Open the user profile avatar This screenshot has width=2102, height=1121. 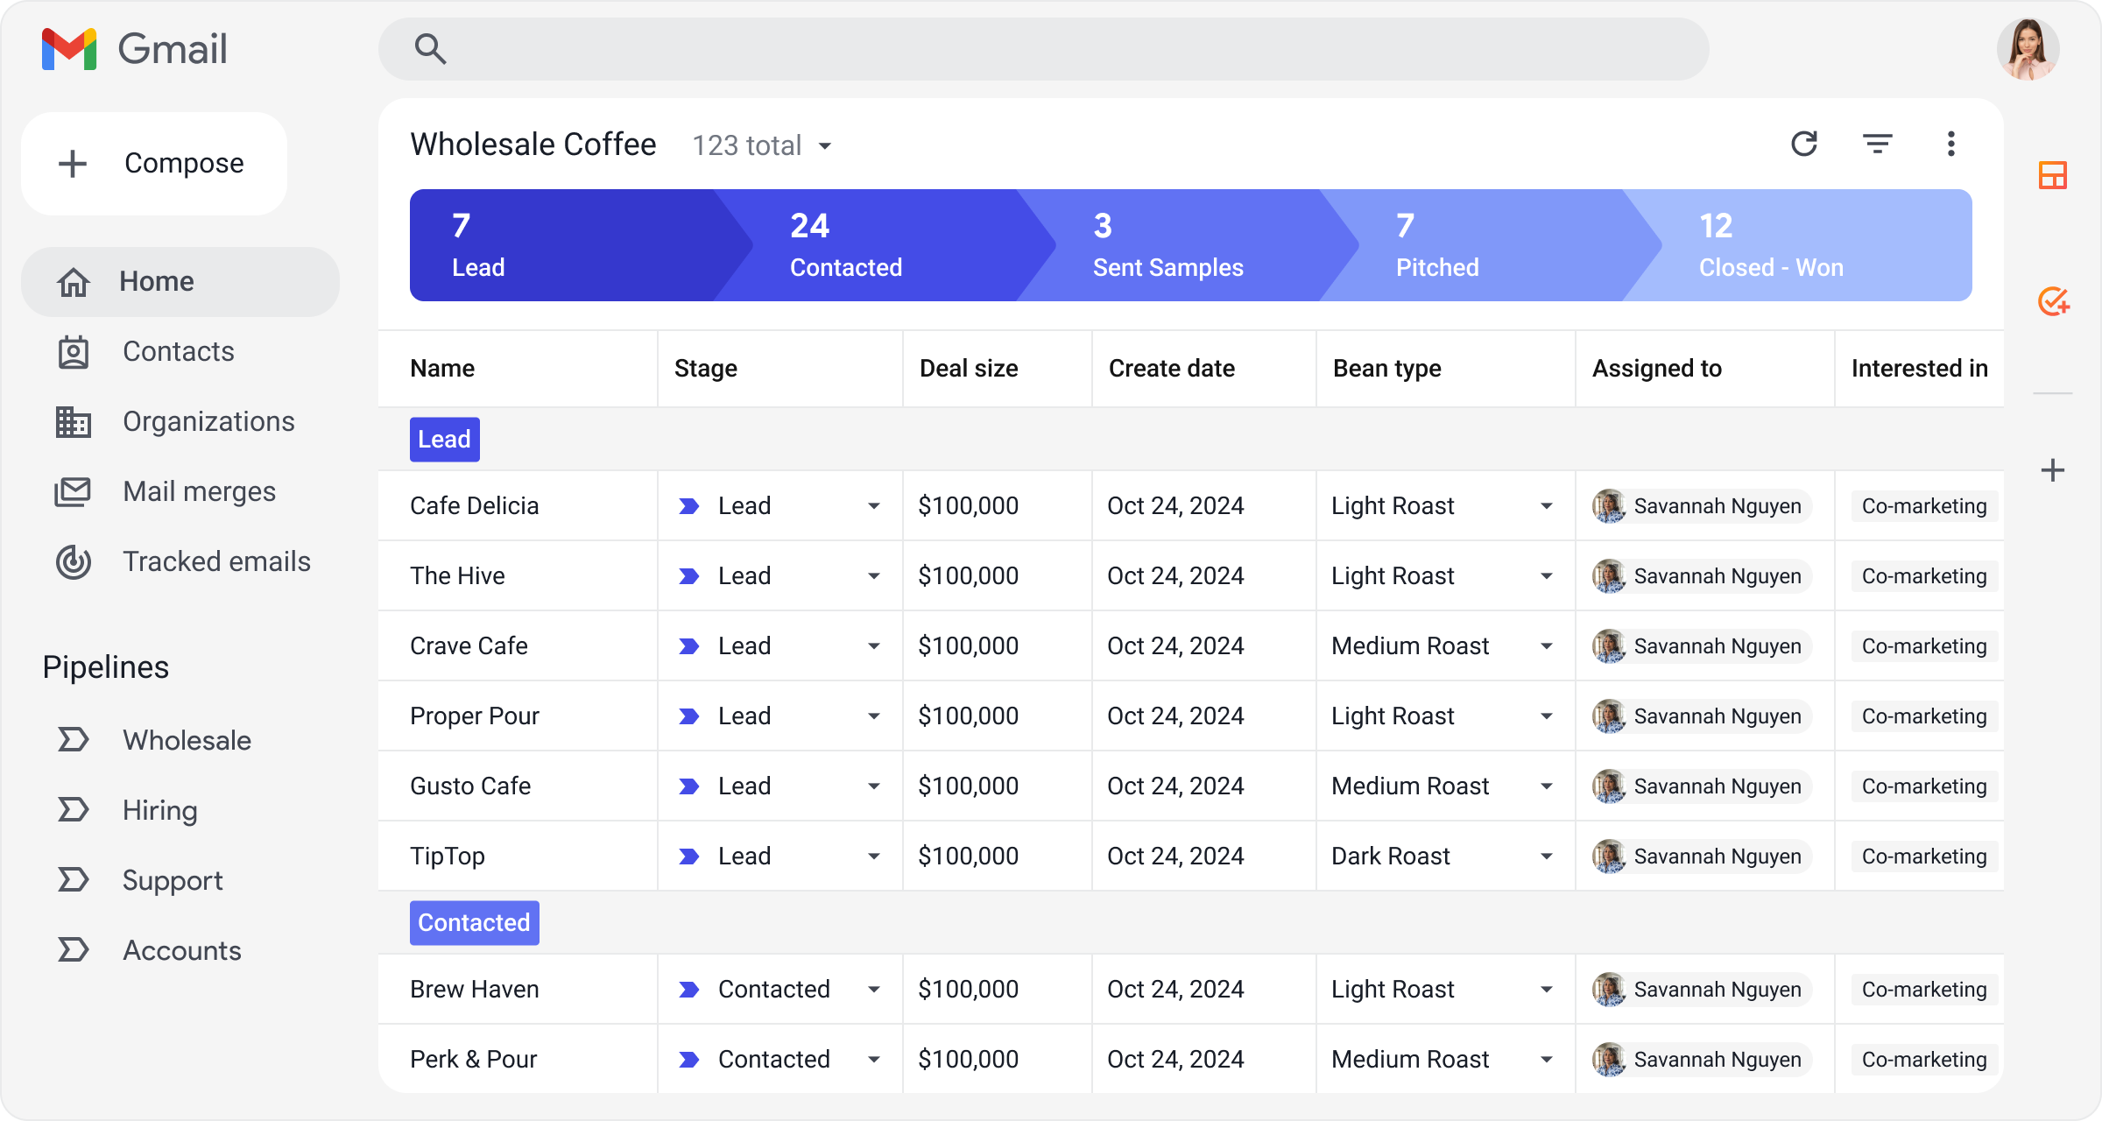pyautogui.click(x=2028, y=49)
